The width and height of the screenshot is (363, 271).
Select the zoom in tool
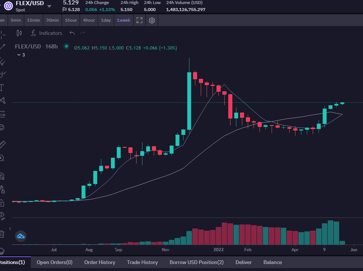click(2, 158)
